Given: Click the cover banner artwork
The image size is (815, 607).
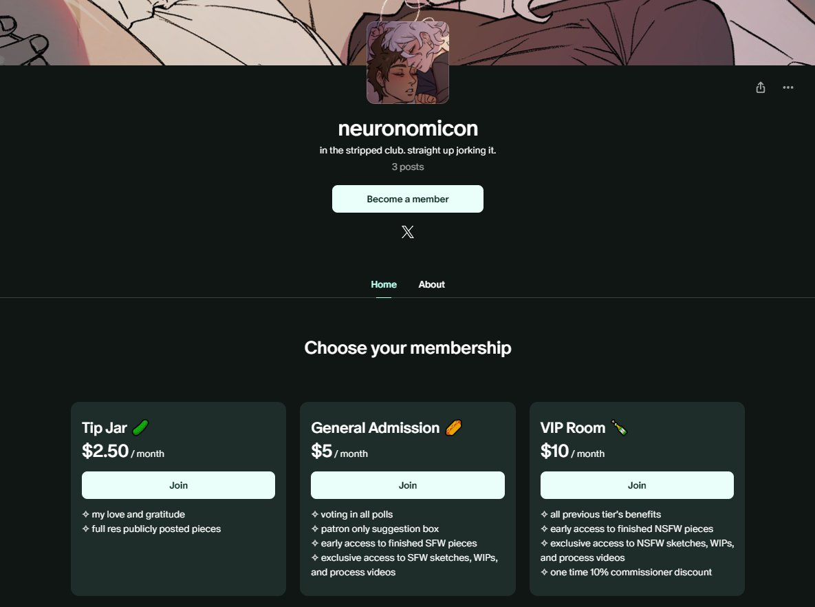Looking at the screenshot, I should (206, 31).
